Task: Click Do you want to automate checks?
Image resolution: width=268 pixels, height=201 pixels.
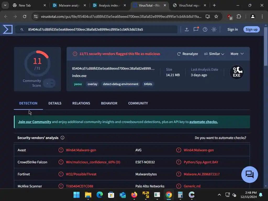Action: (220, 138)
